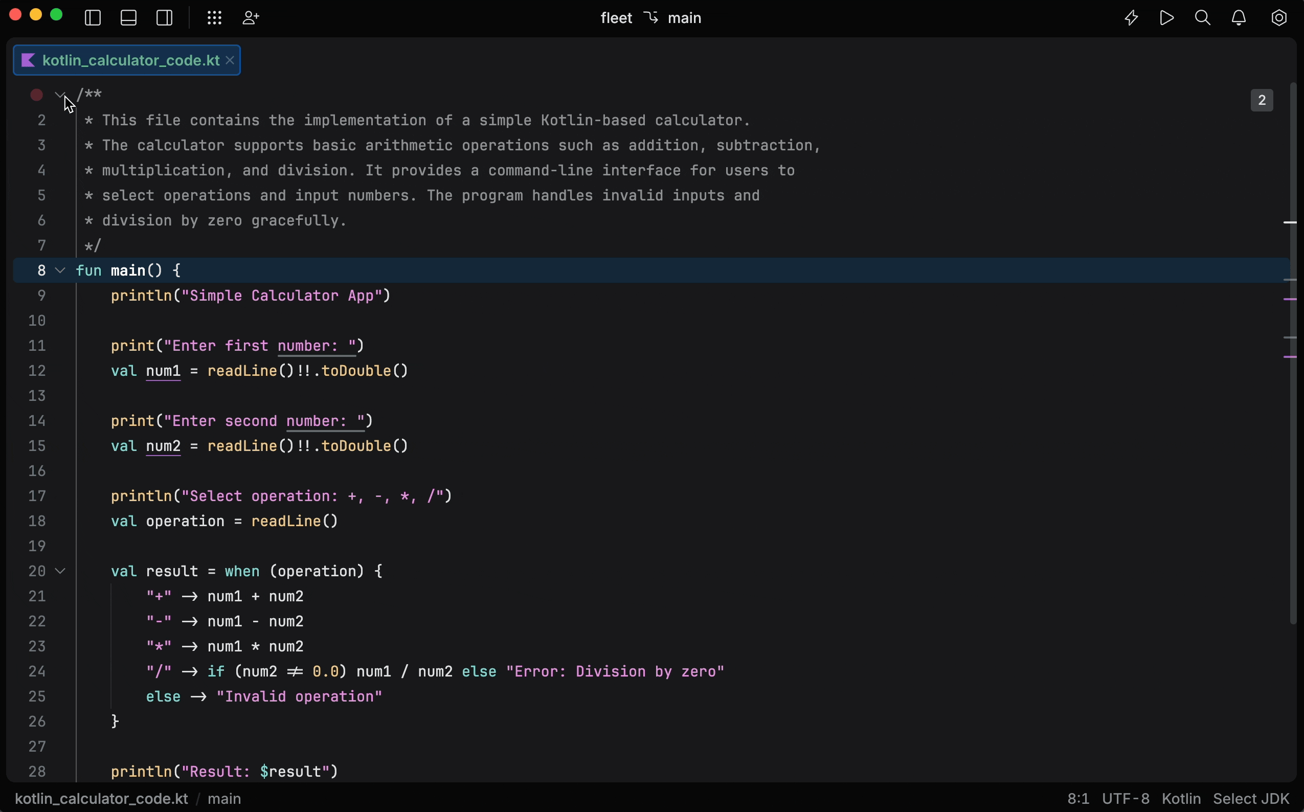Toggle the bottom panel icon
Viewport: 1304px width, 812px height.
tap(128, 18)
